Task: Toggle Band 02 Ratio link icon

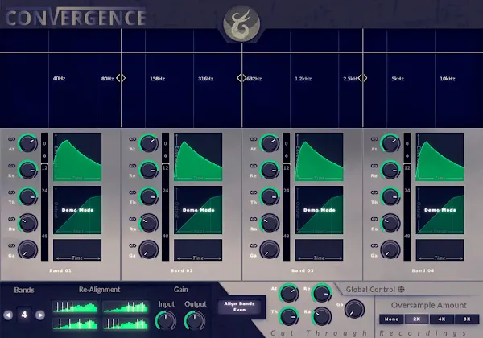Action: [x=133, y=219]
